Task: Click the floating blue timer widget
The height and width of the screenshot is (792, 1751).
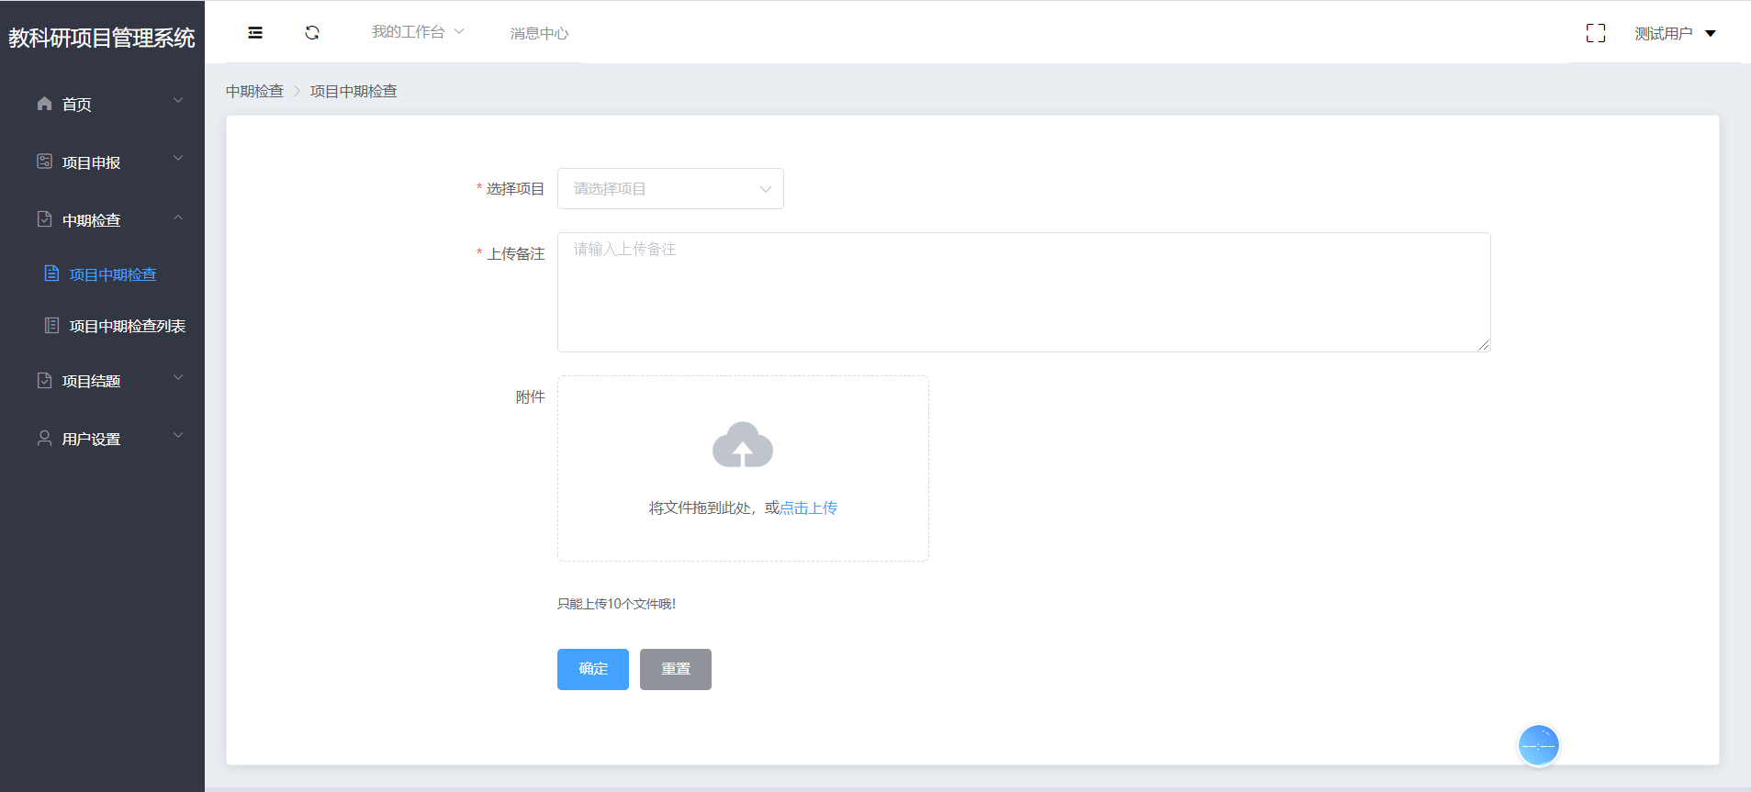Action: coord(1539,745)
